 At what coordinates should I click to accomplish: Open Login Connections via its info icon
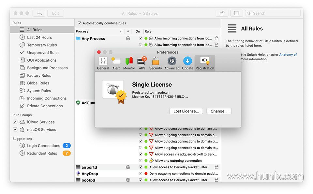coord(22,145)
